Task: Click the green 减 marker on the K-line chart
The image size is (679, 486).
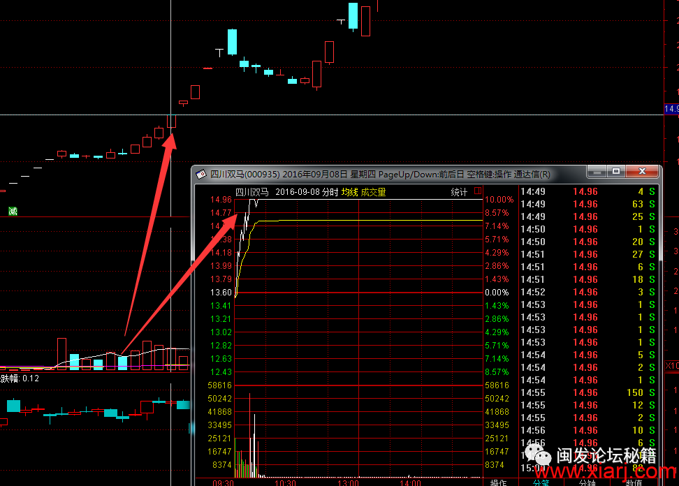Action: (x=13, y=211)
